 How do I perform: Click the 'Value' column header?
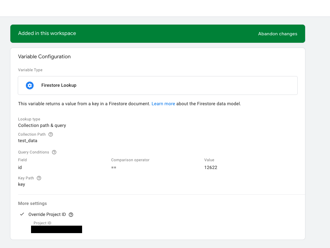click(x=209, y=160)
